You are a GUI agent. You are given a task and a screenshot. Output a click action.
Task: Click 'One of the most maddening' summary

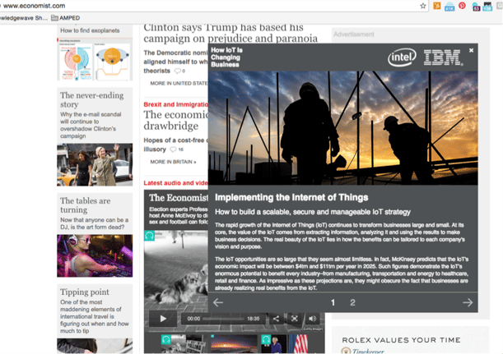point(95,316)
